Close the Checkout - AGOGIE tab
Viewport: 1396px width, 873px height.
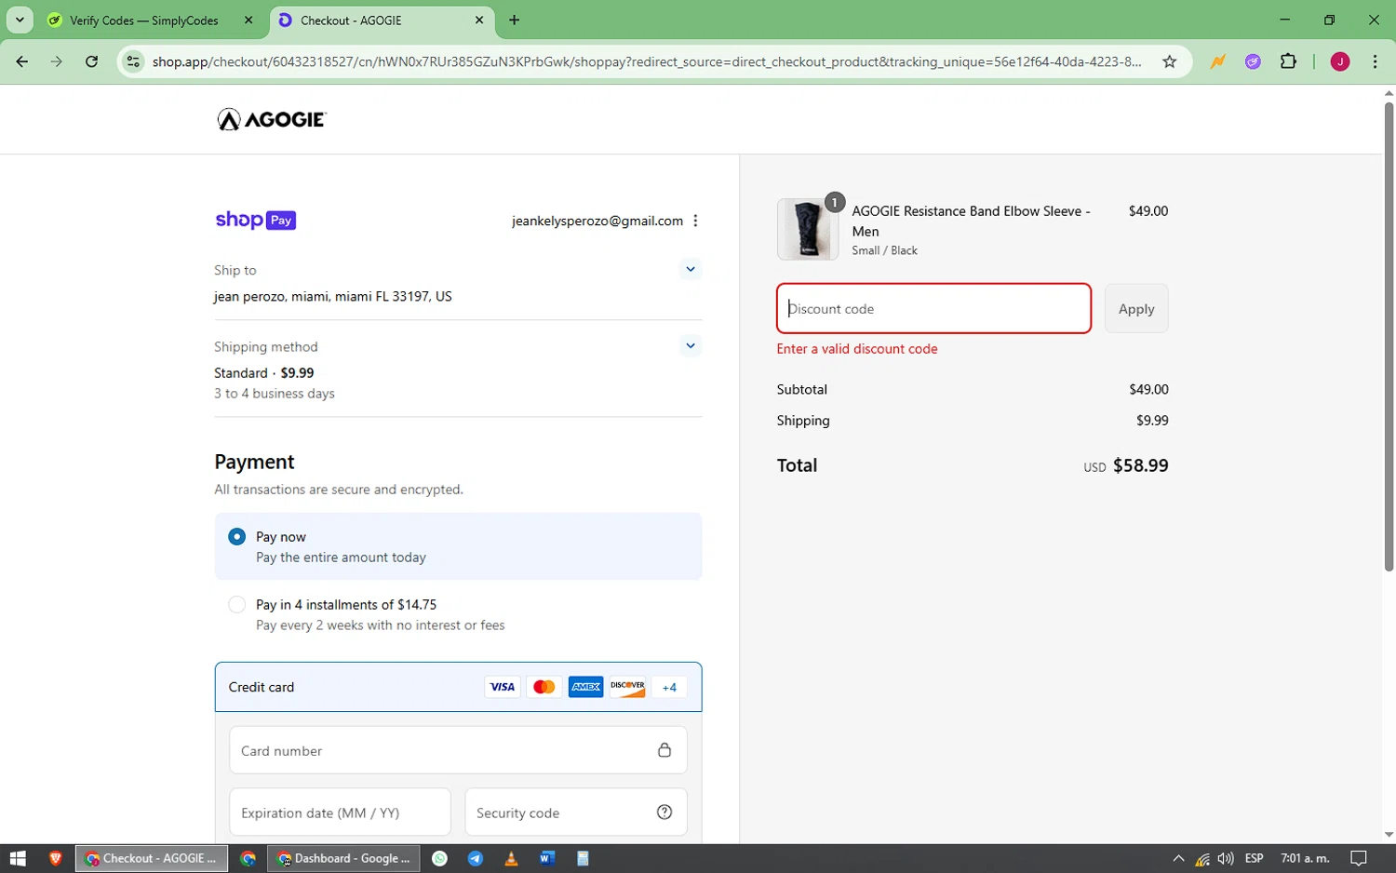(x=479, y=20)
